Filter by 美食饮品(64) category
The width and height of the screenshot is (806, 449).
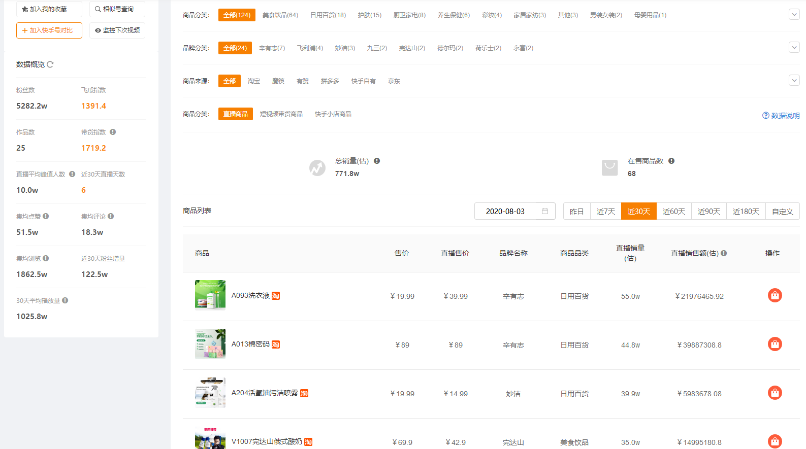280,15
